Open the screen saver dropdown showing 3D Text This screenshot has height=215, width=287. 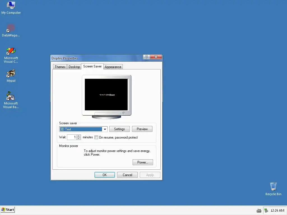tap(105, 129)
